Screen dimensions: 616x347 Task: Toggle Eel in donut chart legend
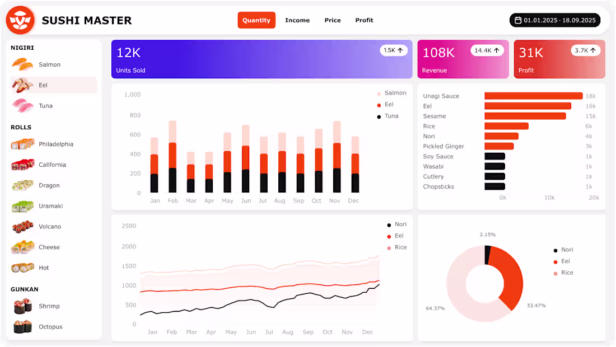(x=562, y=261)
